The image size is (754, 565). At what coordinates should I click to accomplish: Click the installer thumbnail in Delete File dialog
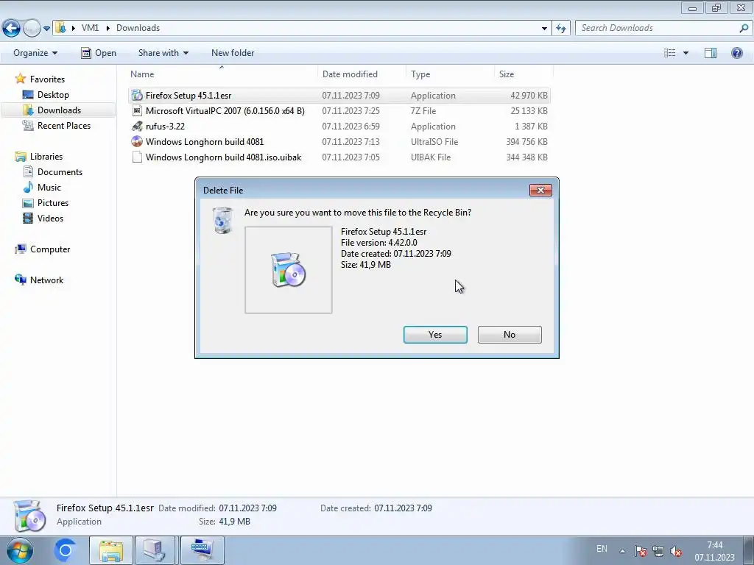289,270
